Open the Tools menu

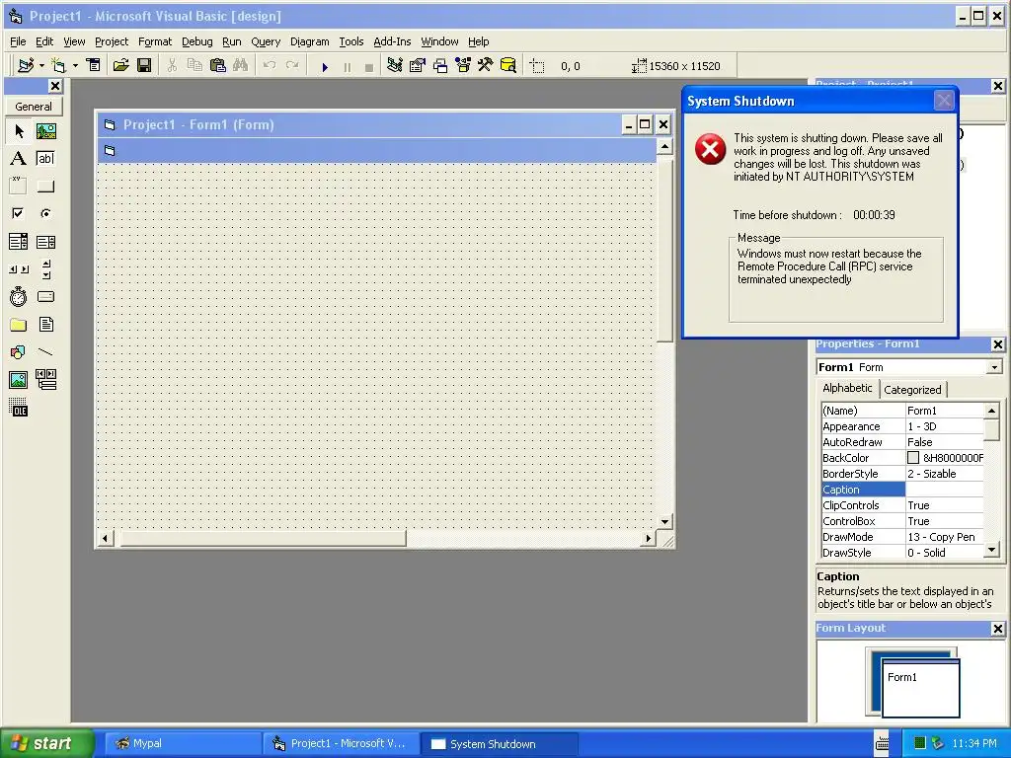click(351, 41)
